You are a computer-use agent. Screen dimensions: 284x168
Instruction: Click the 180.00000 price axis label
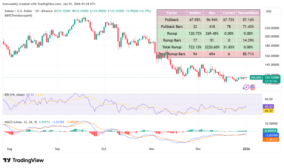click(272, 46)
